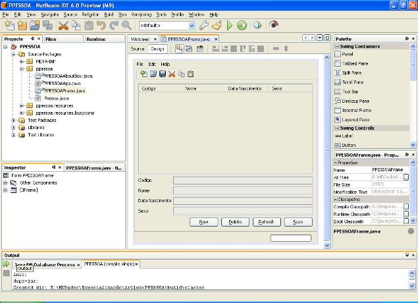Open PPESSOAApp.java in the project tree

click(x=63, y=84)
